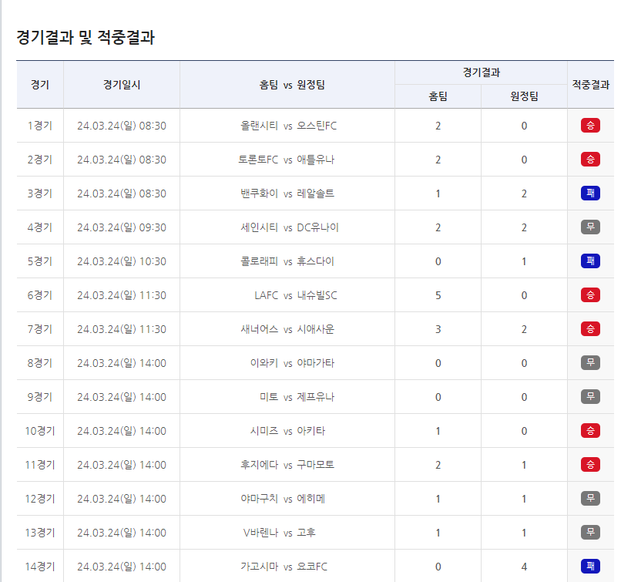Click the away score 4 for 요코FC
This screenshot has height=582, width=621.
point(524,566)
